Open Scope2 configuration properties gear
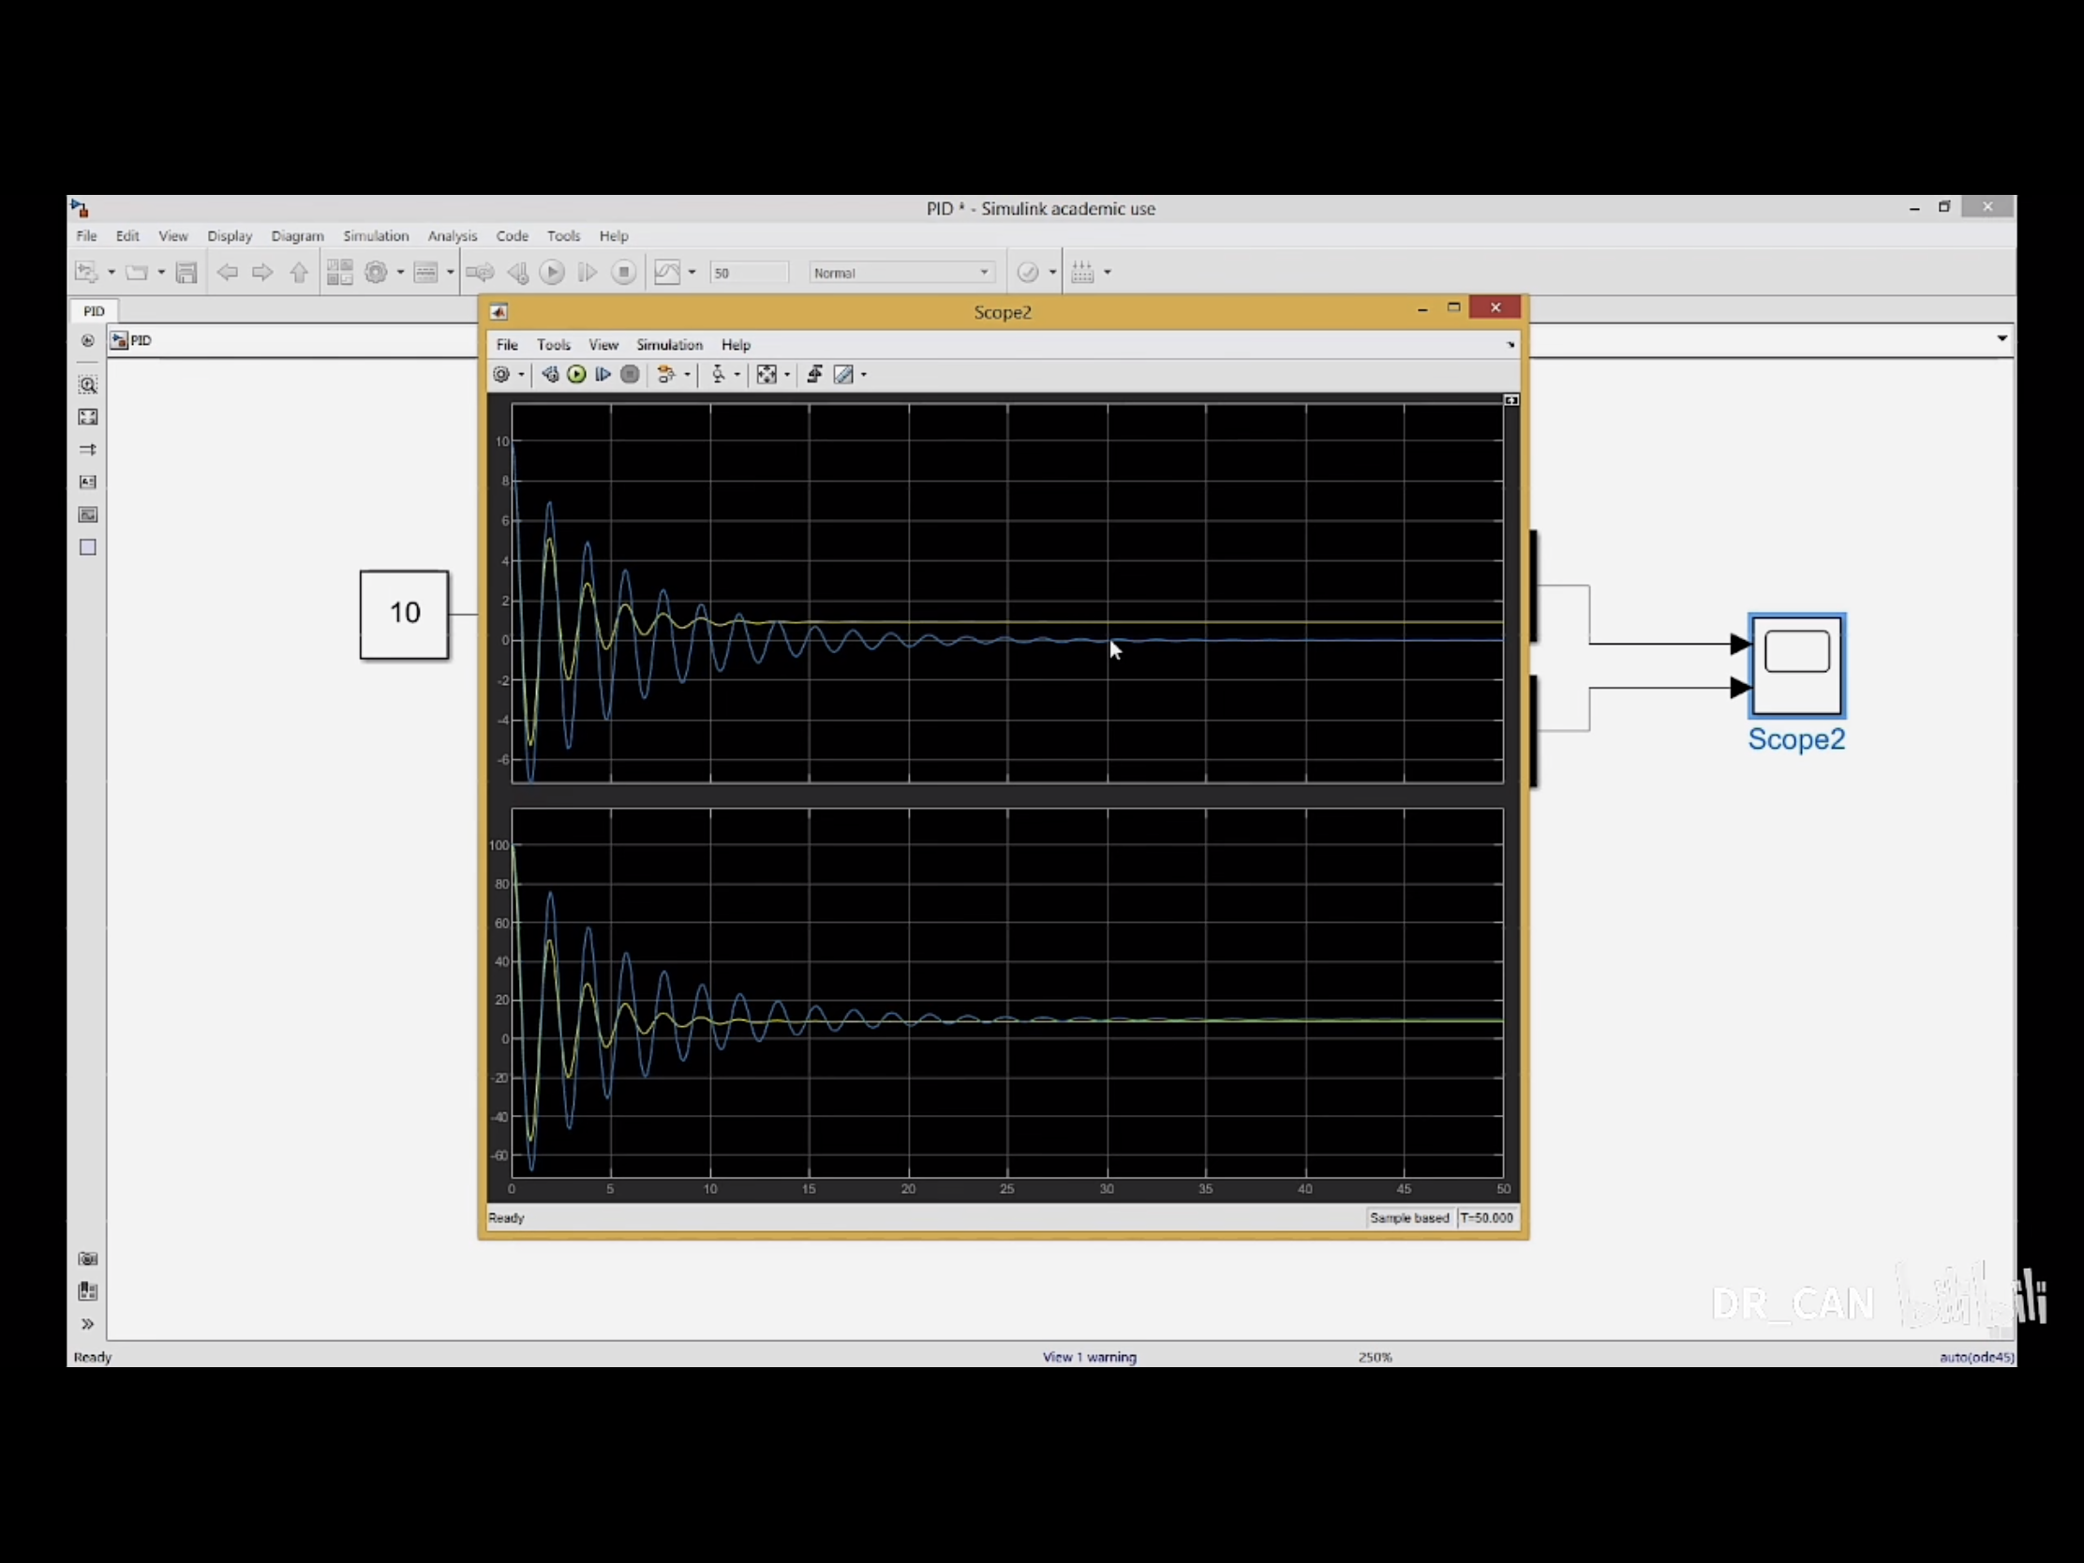The image size is (2084, 1563). point(501,374)
